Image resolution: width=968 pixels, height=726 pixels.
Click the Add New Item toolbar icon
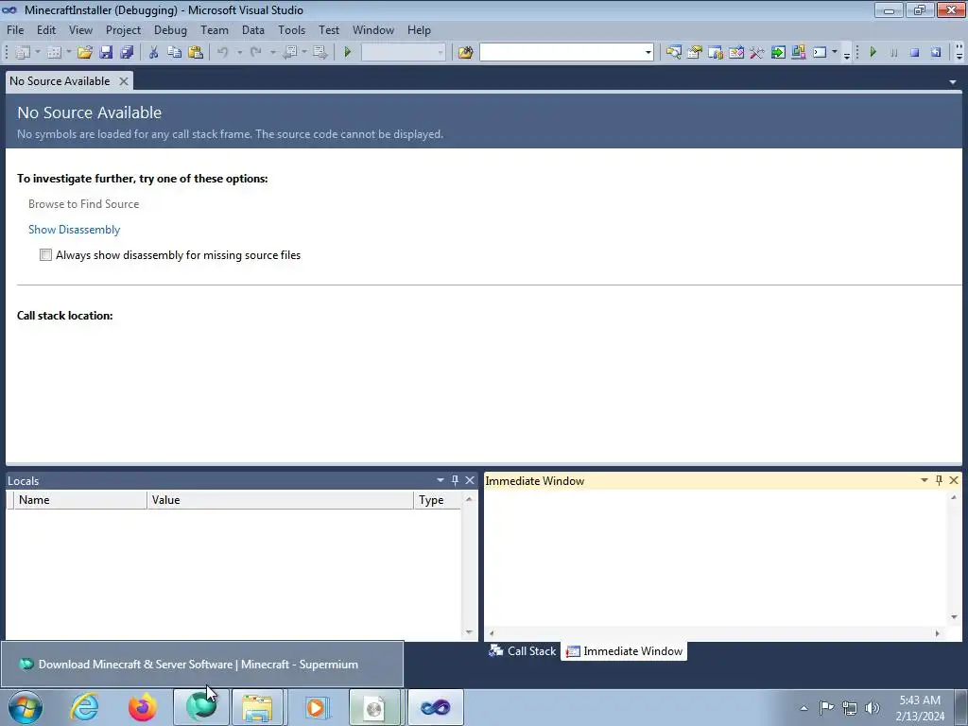click(x=54, y=53)
